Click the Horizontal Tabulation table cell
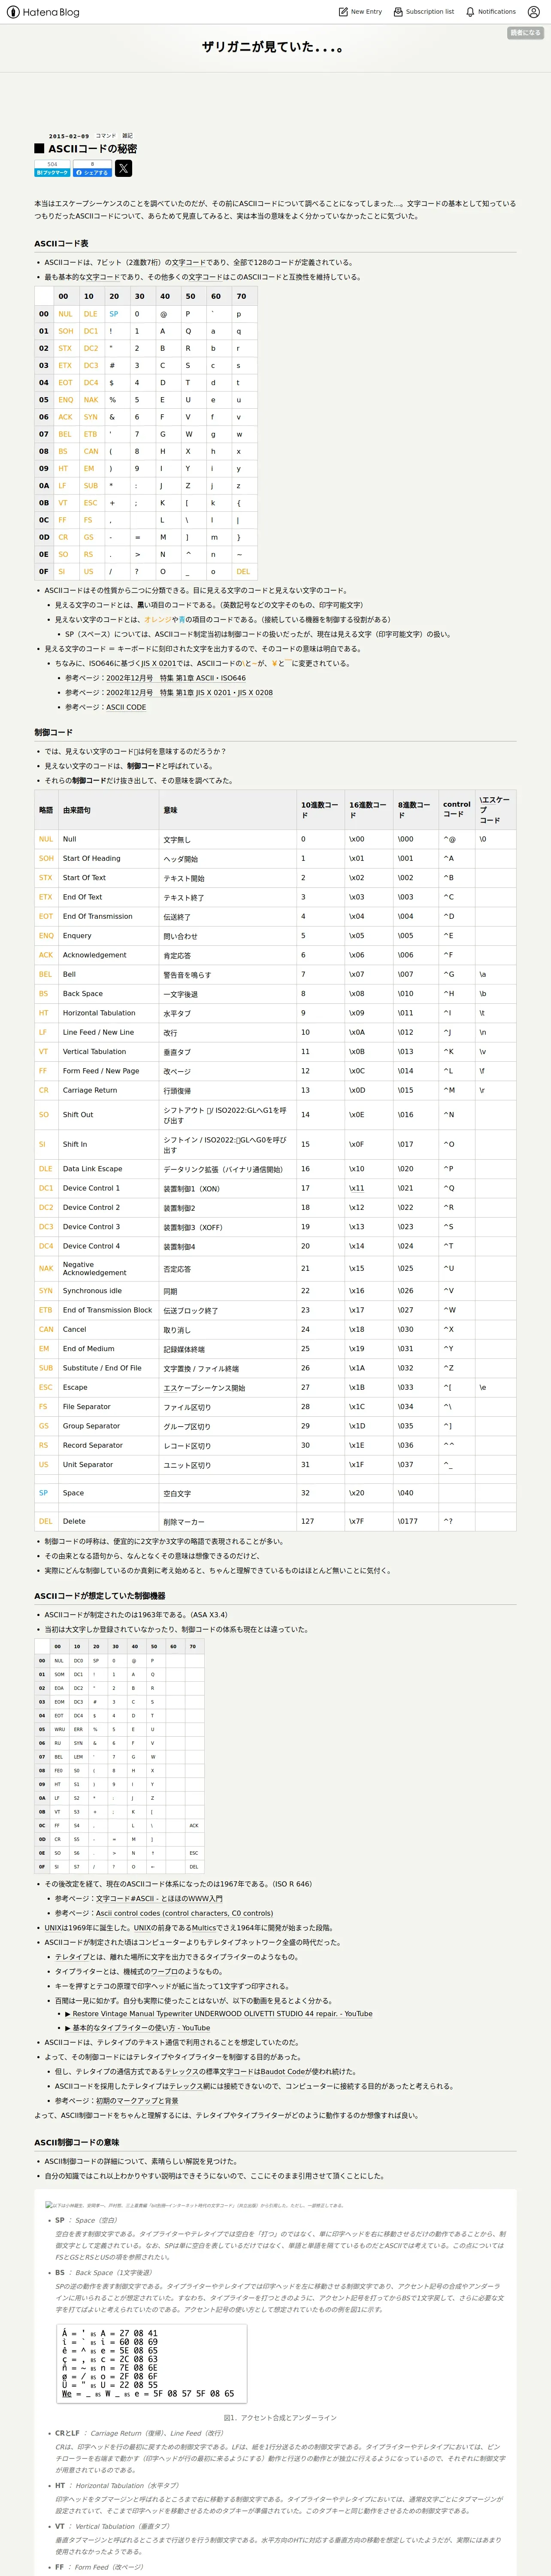The image size is (551, 2576). coord(109,1013)
